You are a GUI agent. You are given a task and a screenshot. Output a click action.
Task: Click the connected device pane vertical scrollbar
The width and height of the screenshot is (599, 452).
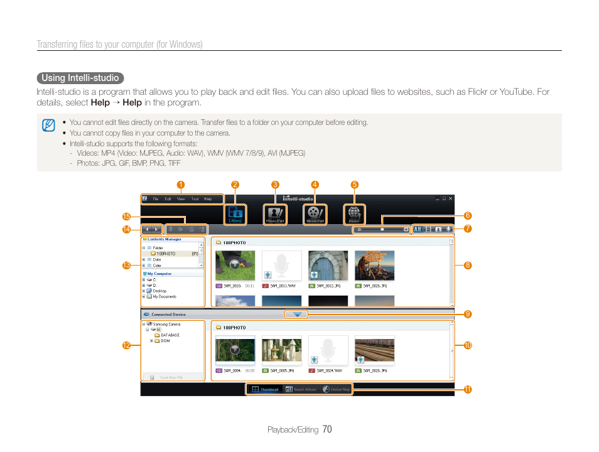click(x=452, y=350)
